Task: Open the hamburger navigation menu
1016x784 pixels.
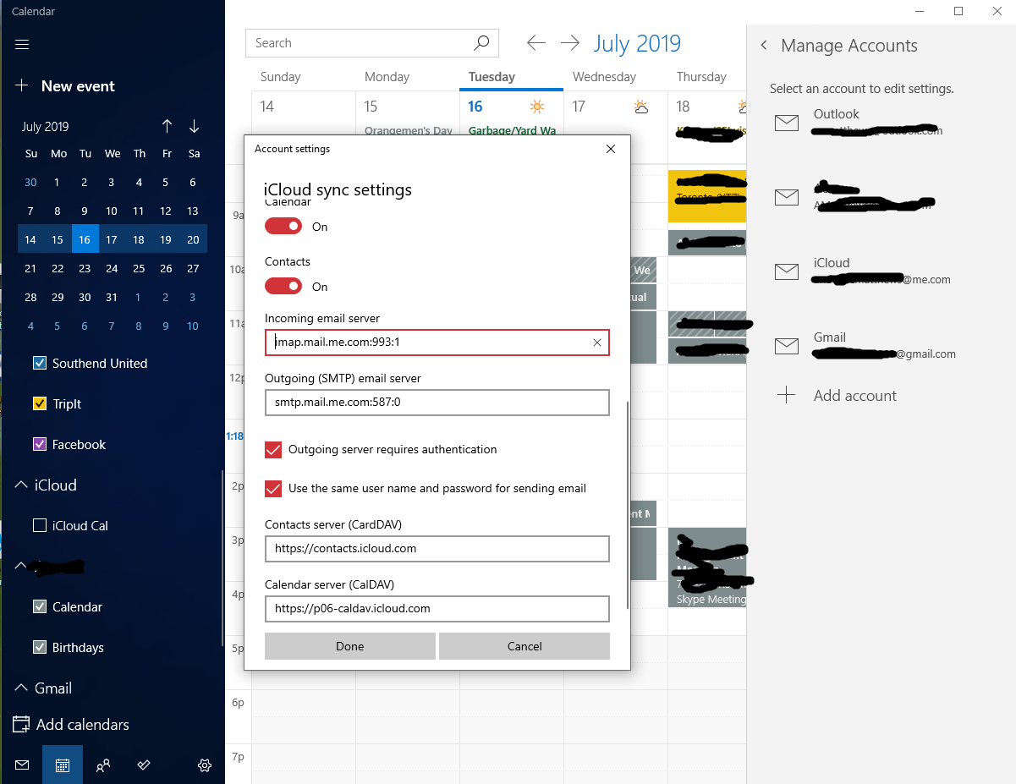Action: point(22,45)
